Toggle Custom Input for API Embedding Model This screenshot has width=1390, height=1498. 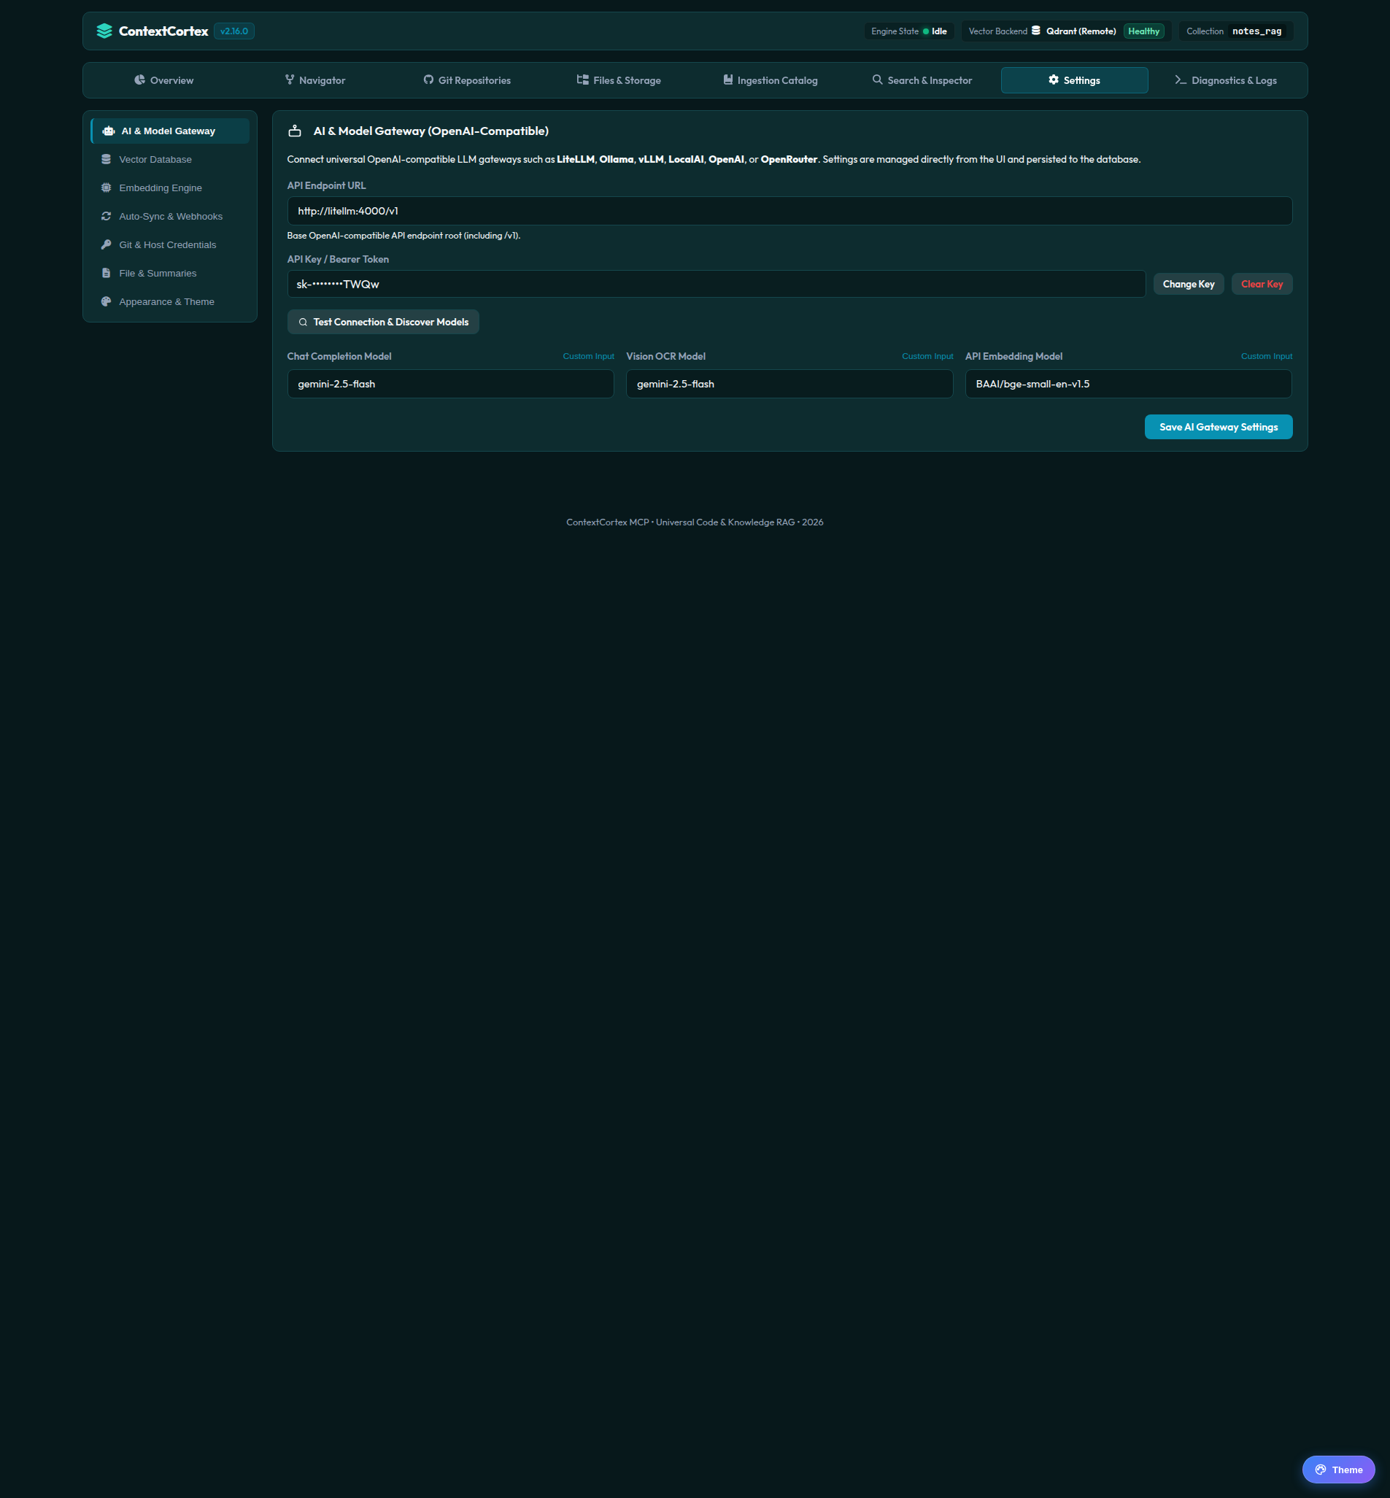1266,357
